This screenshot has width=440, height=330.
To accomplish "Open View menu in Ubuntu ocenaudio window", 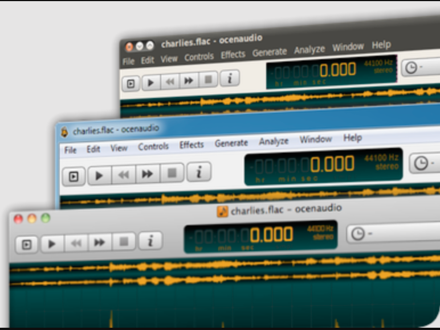I will (169, 59).
